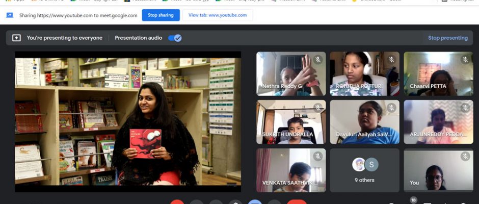The width and height of the screenshot is (479, 204).
Task: Select the ARJUNREDDY PEDDA video tile
Action: click(x=438, y=122)
